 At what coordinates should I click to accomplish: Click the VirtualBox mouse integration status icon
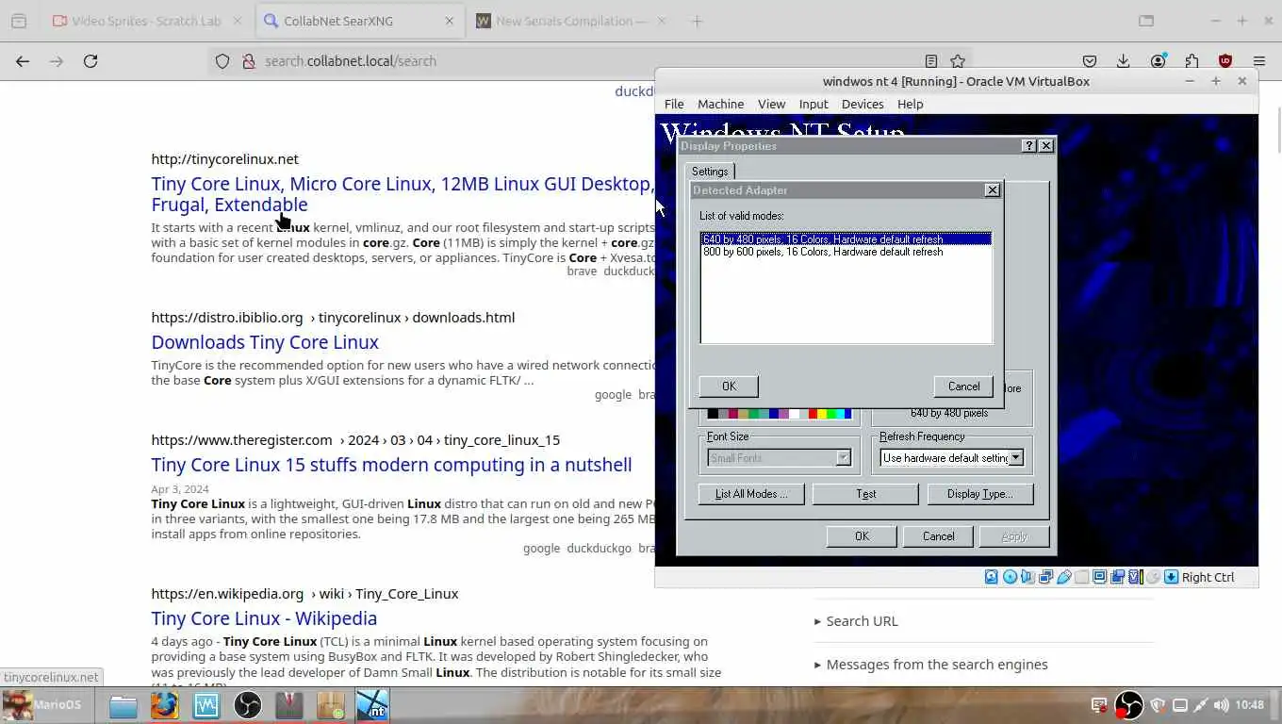pyautogui.click(x=1153, y=577)
